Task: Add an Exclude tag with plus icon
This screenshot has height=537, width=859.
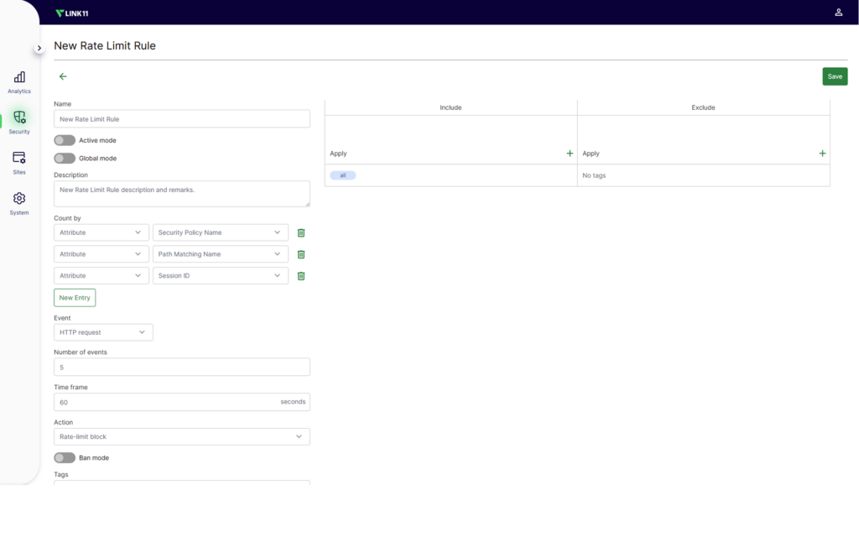Action: click(x=822, y=154)
